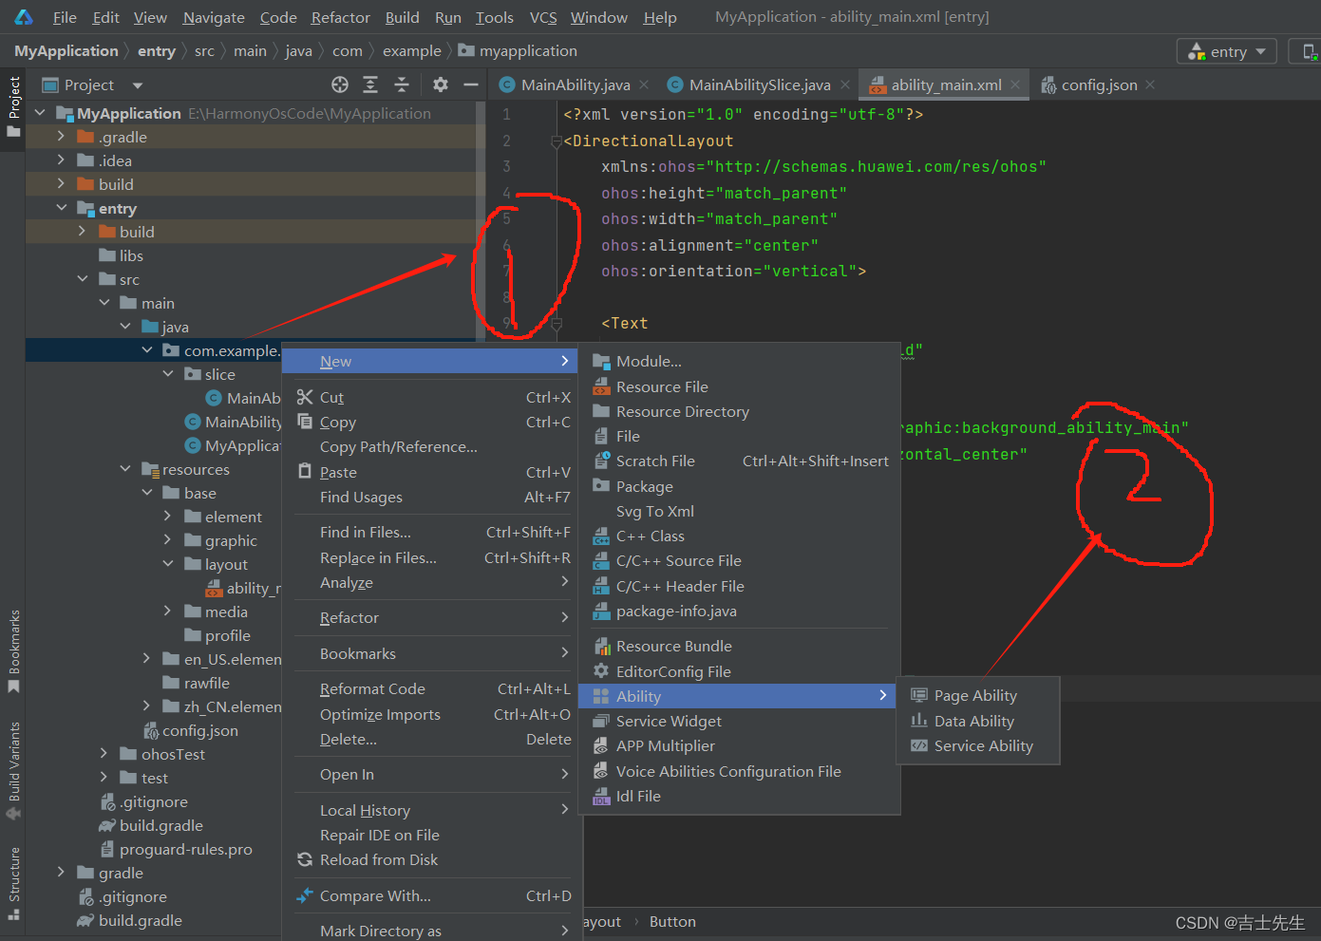This screenshot has width=1321, height=941.
Task: Open the Structure tool window
Action: [x=13, y=883]
